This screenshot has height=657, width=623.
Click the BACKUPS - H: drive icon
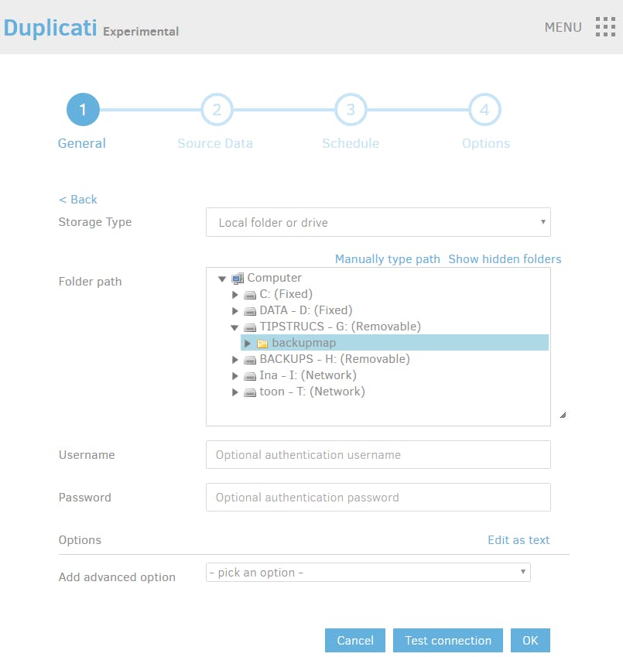click(250, 360)
